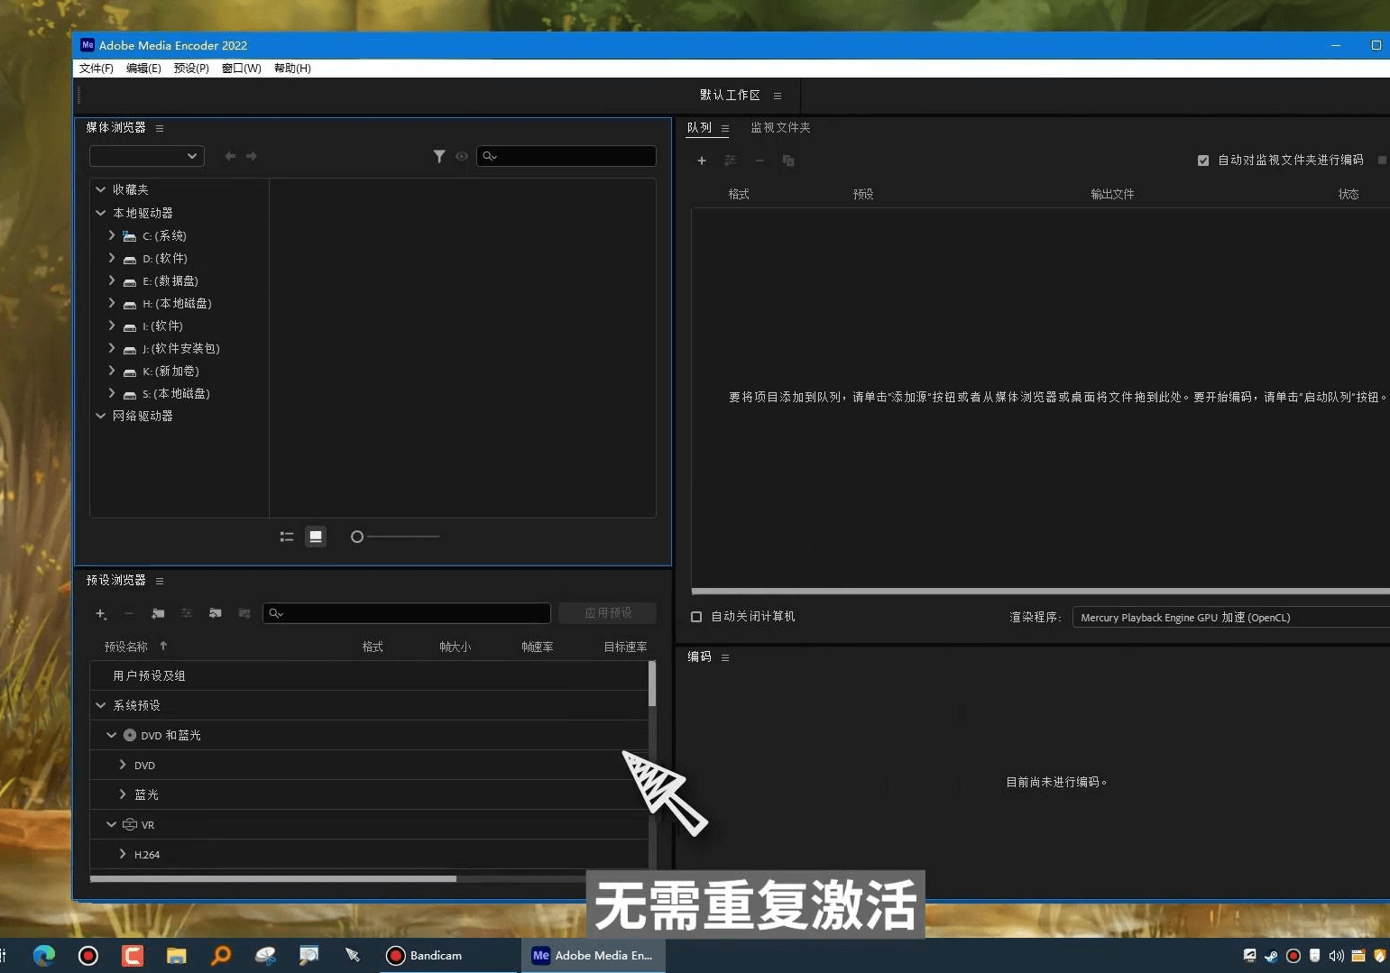The height and width of the screenshot is (973, 1390).
Task: Click preset settings sliders icon
Action: coord(187,613)
